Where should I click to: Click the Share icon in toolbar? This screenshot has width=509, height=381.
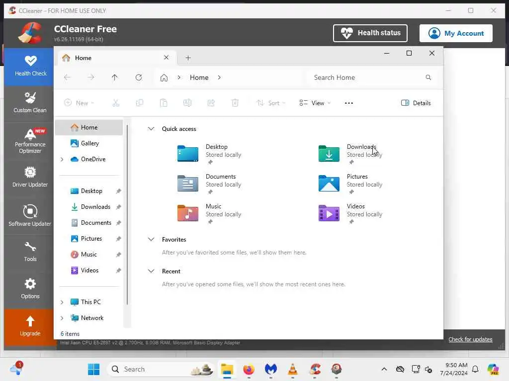click(211, 103)
